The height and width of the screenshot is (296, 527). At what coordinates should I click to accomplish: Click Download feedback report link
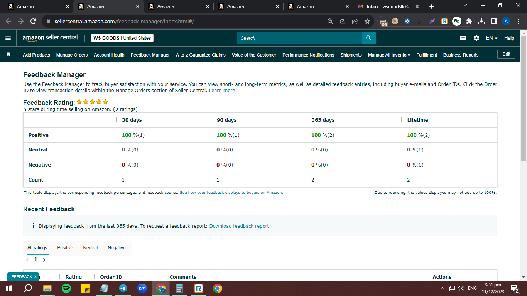coord(239,226)
